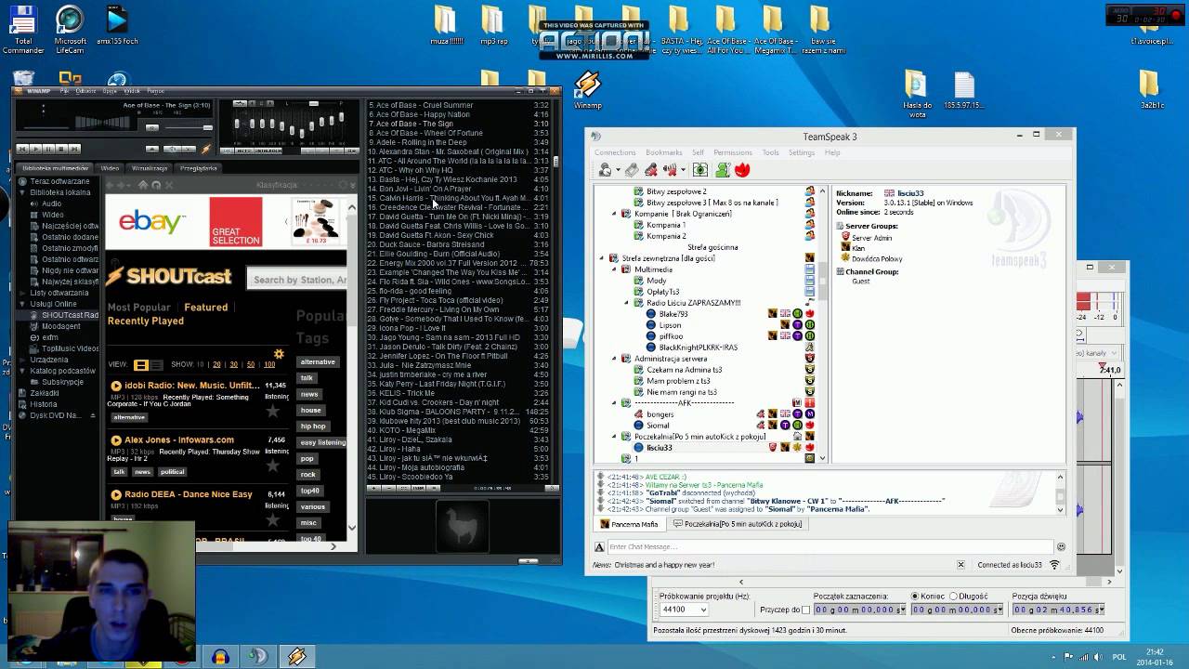Click the Winamp icon on the taskbar
The width and height of the screenshot is (1189, 669).
point(297,656)
